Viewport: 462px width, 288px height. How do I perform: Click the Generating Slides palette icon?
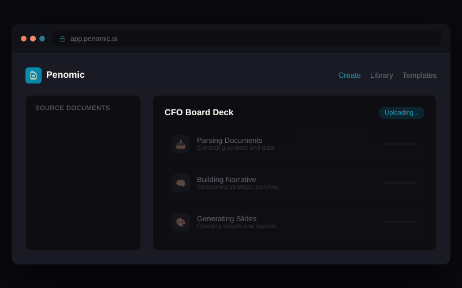(x=181, y=222)
